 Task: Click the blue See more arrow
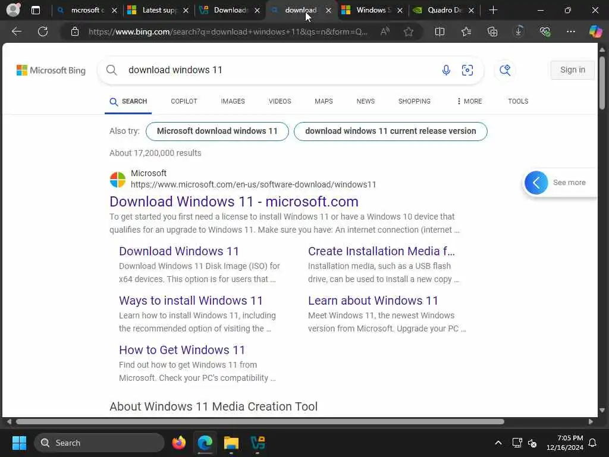tap(536, 183)
